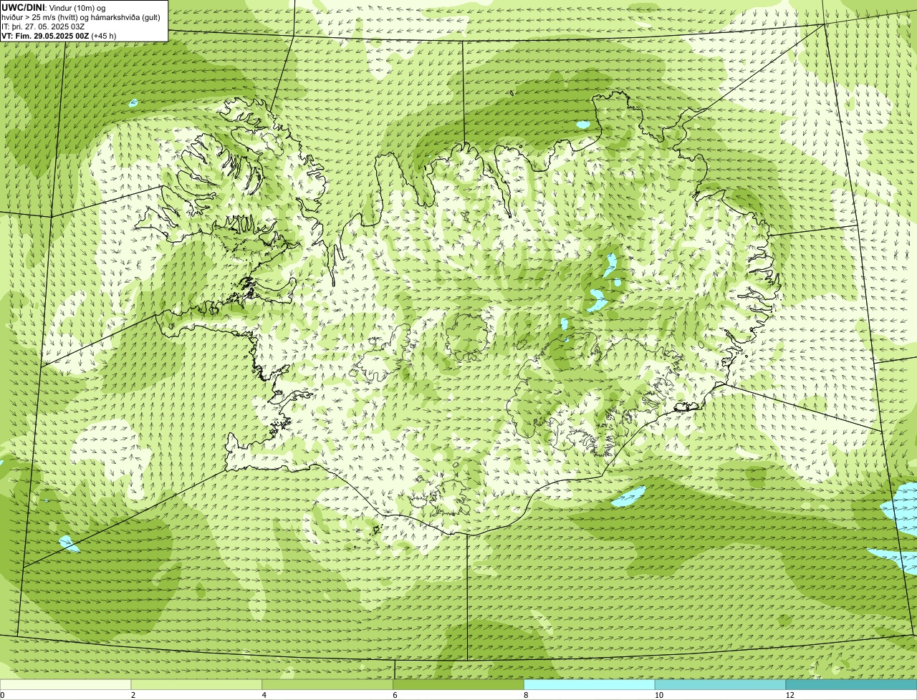The height and width of the screenshot is (700, 917).
Task: Click the legend tick label '12'
Action: point(789,695)
